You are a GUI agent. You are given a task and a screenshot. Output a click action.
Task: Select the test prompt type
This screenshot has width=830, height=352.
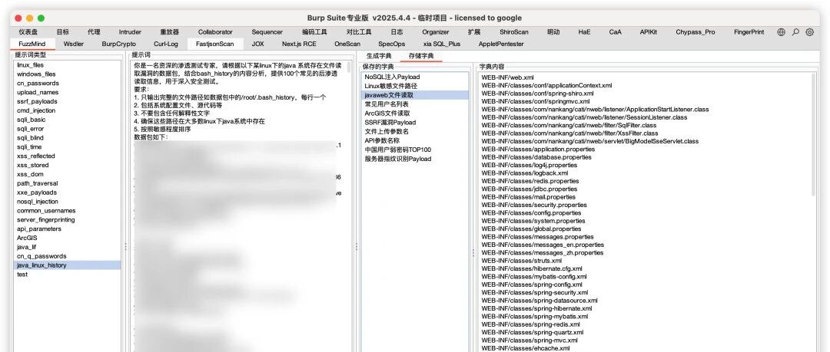point(67,275)
